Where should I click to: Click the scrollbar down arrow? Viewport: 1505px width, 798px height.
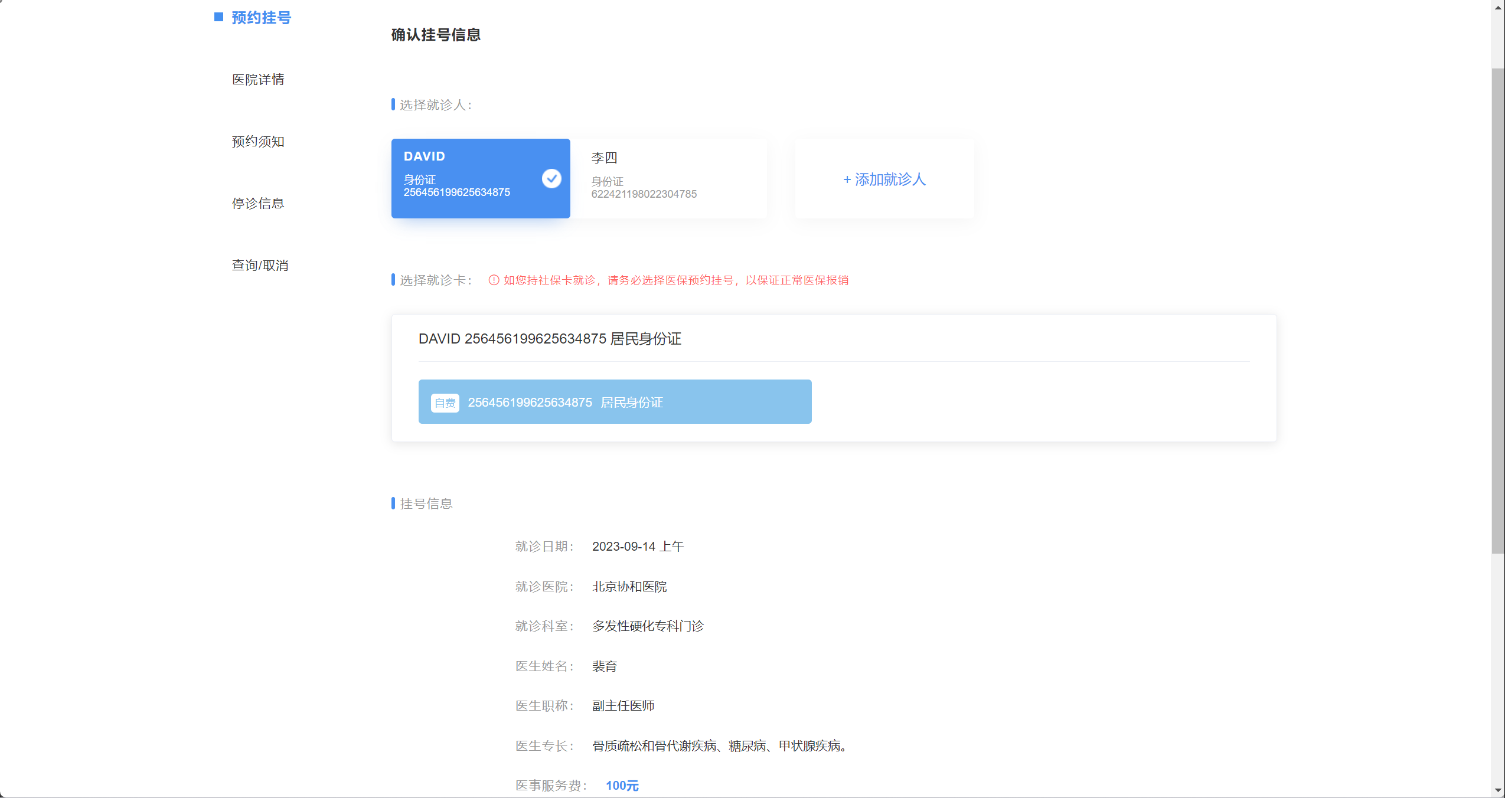[1498, 790]
